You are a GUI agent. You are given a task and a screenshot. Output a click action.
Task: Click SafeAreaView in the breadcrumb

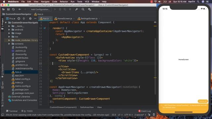pos(87,107)
